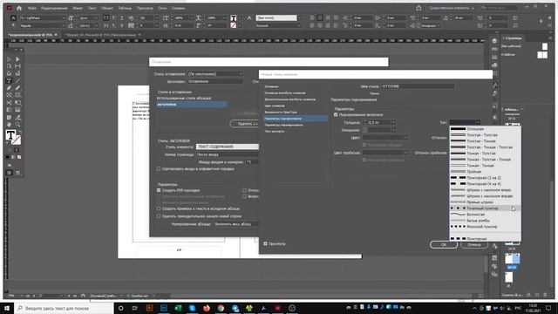
Task: Select the Rectangle tool
Action: point(17,95)
